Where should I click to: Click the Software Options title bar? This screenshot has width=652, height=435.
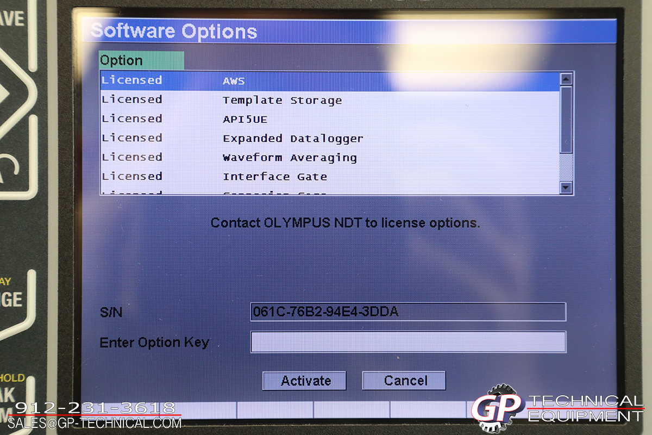349,32
